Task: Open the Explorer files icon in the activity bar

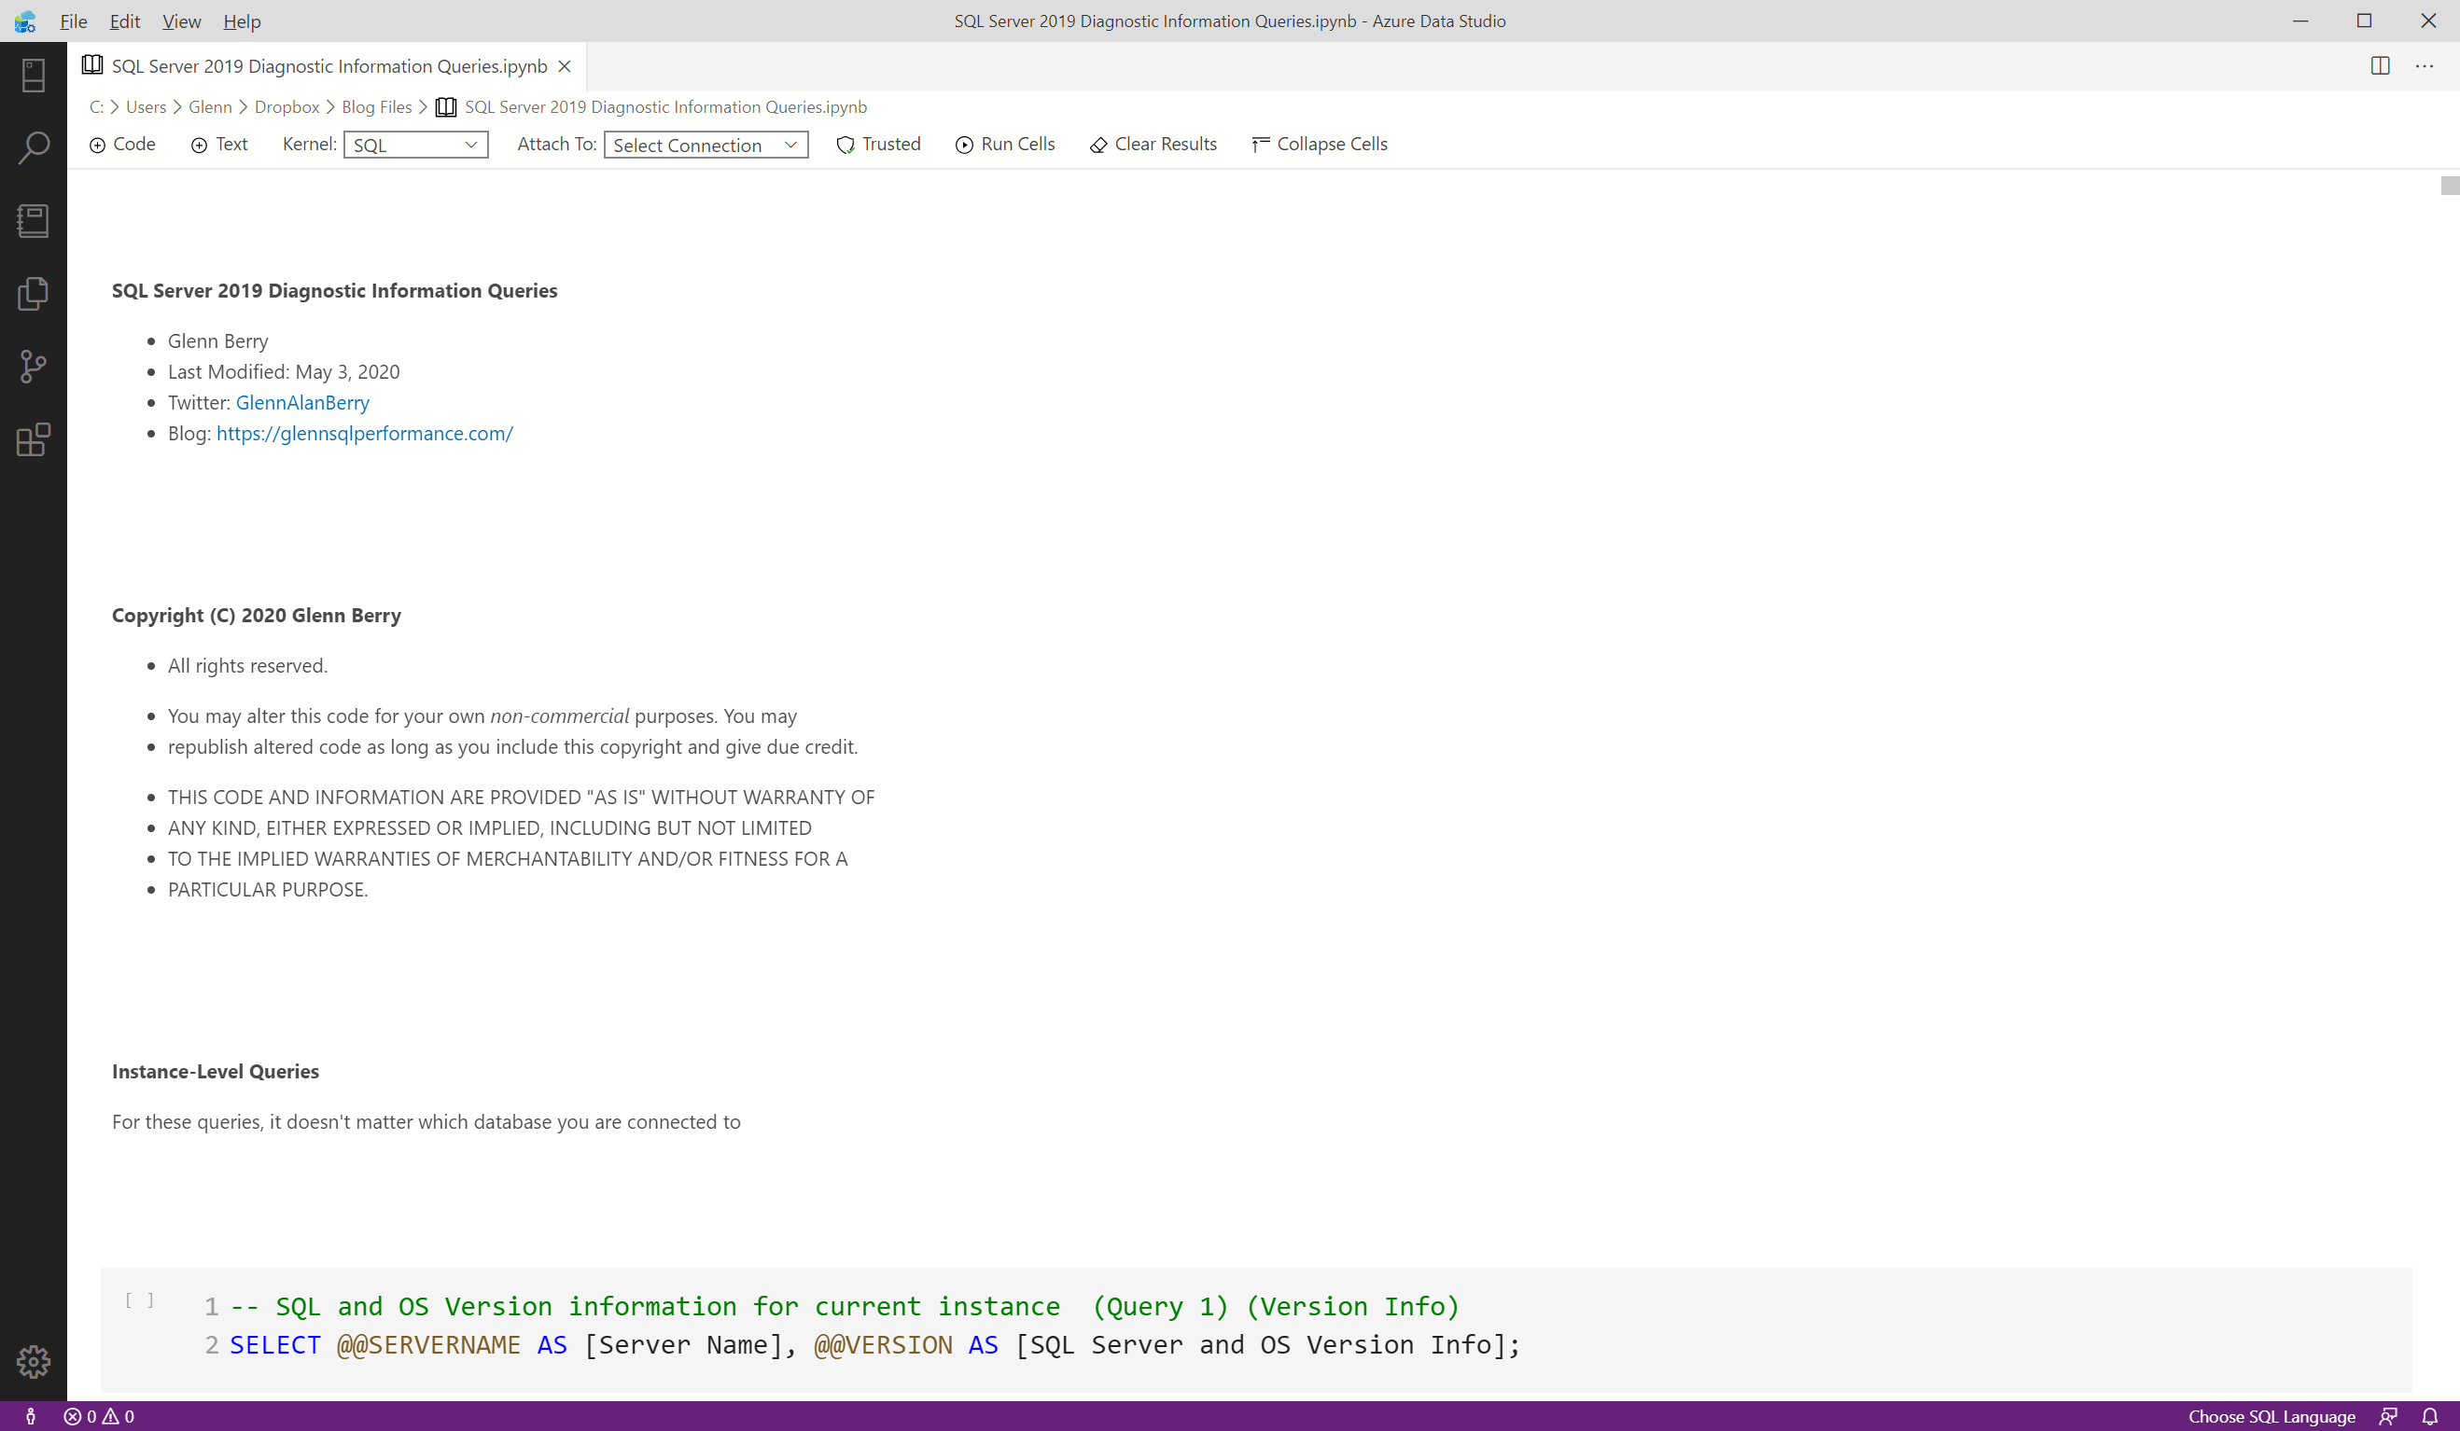Action: coord(34,293)
